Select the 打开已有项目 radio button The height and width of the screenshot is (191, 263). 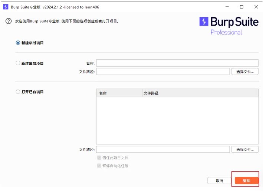click(x=18, y=92)
